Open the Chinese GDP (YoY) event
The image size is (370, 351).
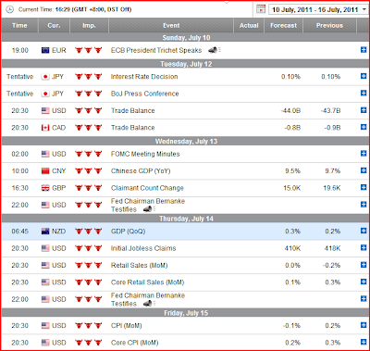(x=141, y=171)
